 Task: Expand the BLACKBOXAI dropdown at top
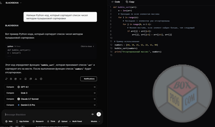14,3
